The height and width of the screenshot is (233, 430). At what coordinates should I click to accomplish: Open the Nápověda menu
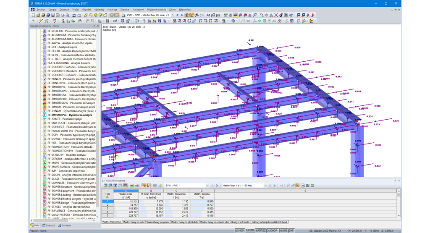point(185,10)
